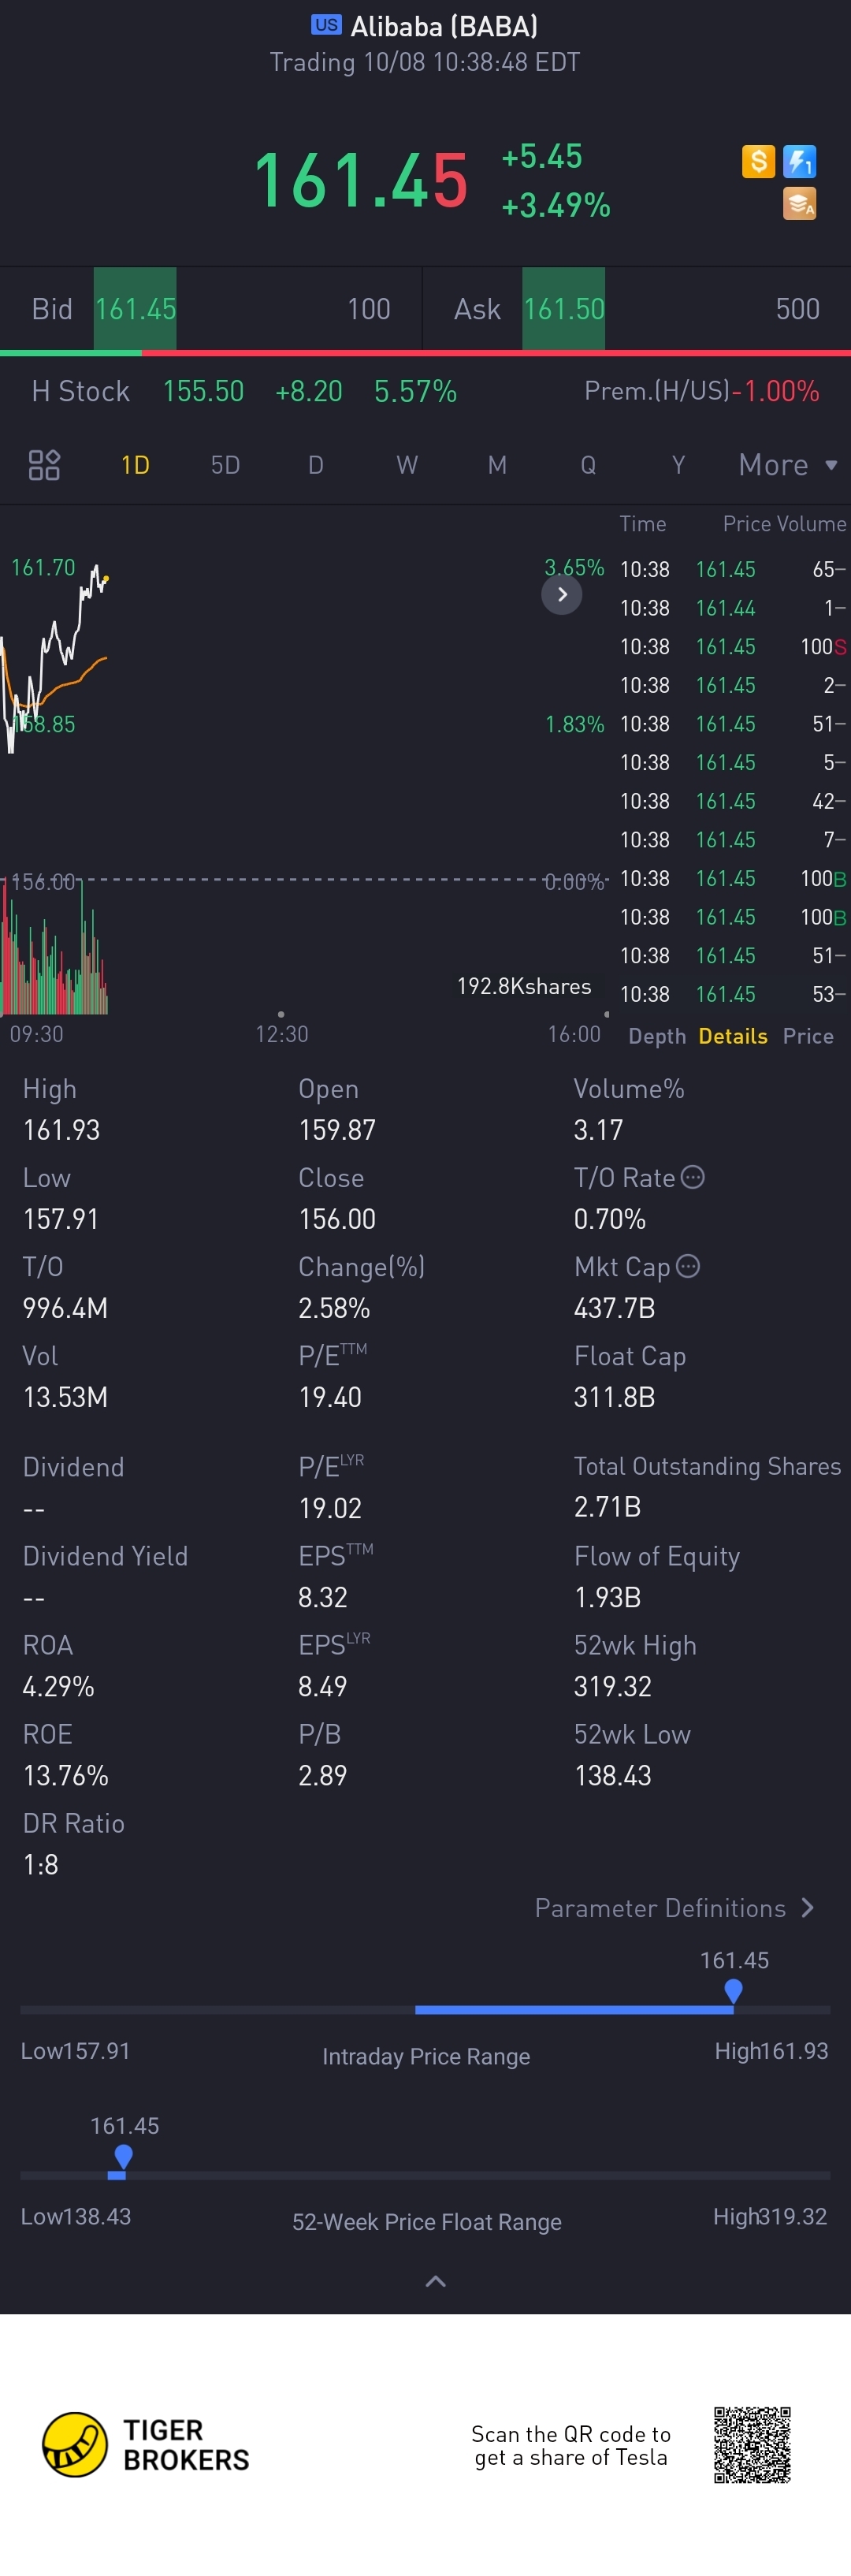Select the trade row priced 161.44

pyautogui.click(x=733, y=608)
